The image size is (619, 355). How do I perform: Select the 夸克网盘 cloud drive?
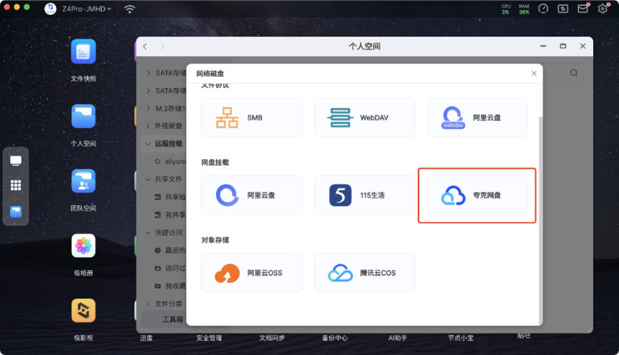point(477,195)
